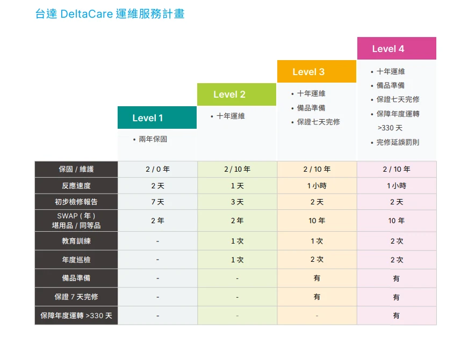Image resolution: width=468 pixels, height=338 pixels.
Task: Click the 2 / 0 年 cell for Level 1
Action: [157, 170]
